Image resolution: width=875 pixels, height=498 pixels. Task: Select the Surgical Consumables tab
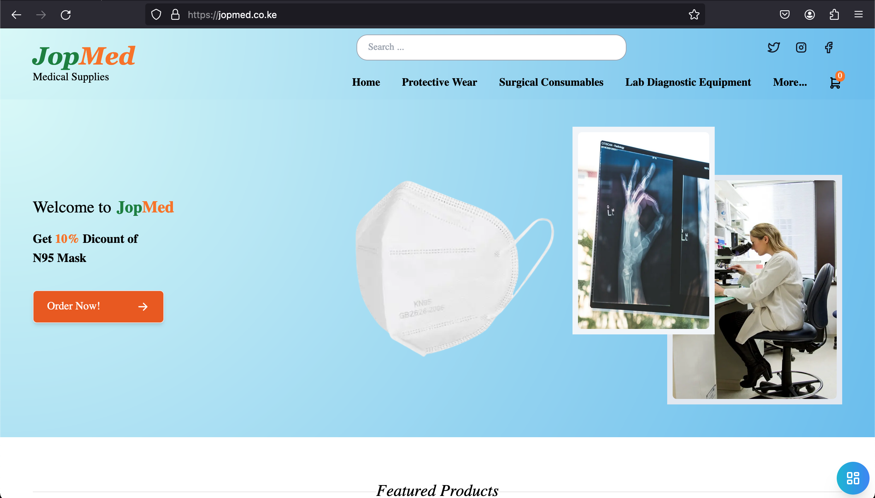coord(552,82)
